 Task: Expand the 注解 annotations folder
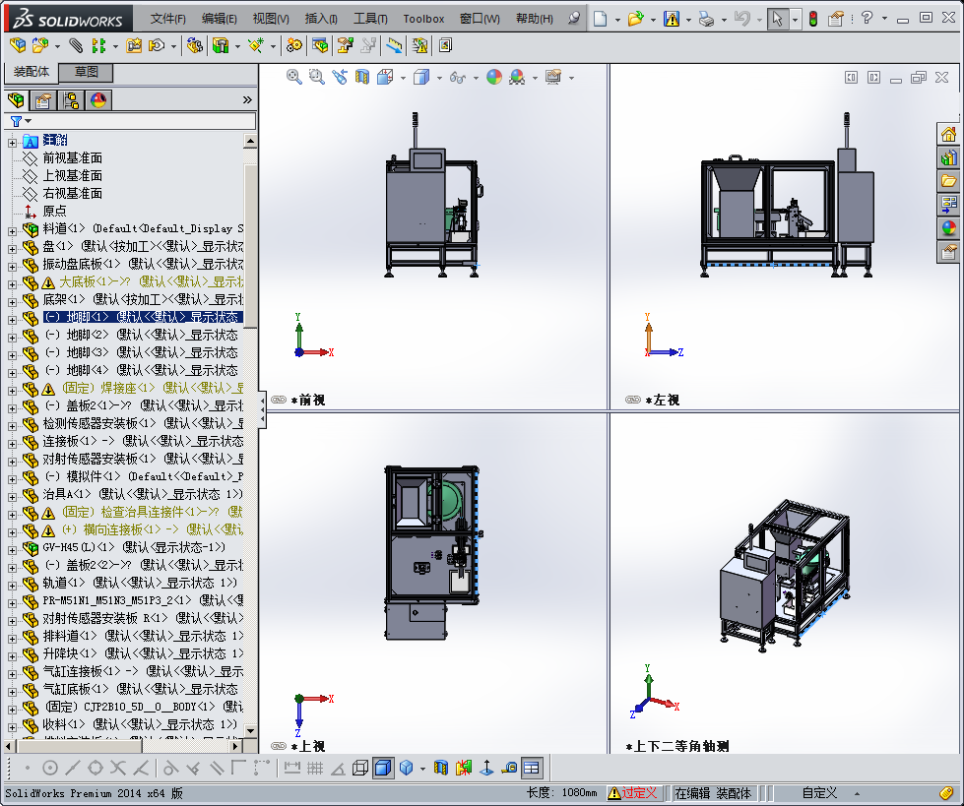coord(12,143)
